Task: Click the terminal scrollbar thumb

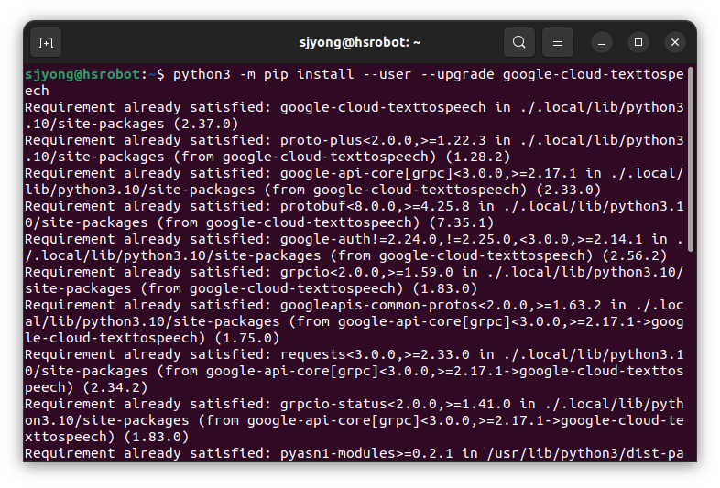Action: (690, 159)
